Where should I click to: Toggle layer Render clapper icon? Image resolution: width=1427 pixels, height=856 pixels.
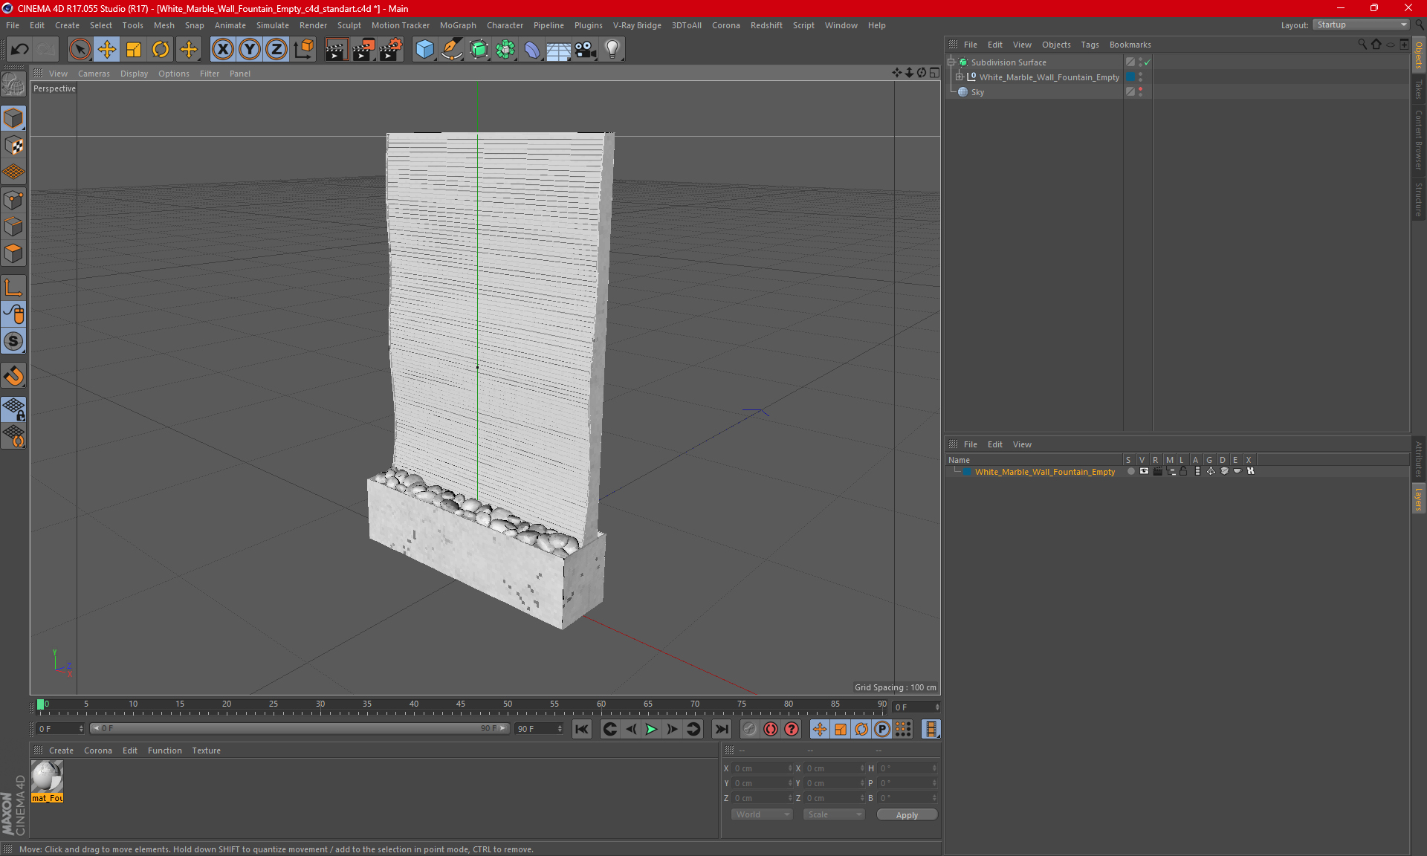pyautogui.click(x=1157, y=471)
